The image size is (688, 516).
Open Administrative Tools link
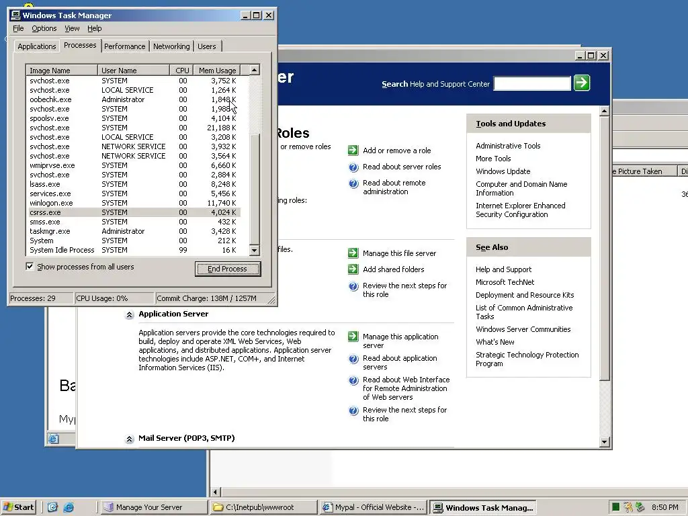click(x=508, y=146)
